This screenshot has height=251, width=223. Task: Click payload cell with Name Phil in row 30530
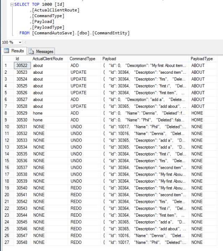pyautogui.click(x=145, y=120)
